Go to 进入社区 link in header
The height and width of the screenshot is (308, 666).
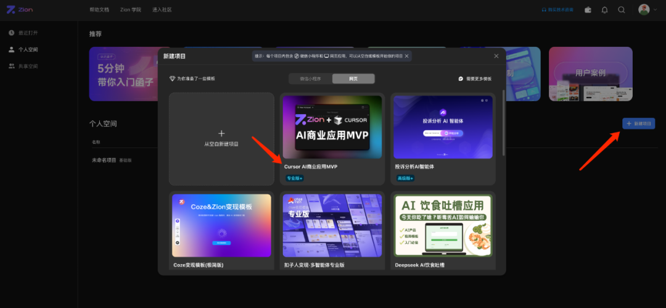tap(162, 10)
